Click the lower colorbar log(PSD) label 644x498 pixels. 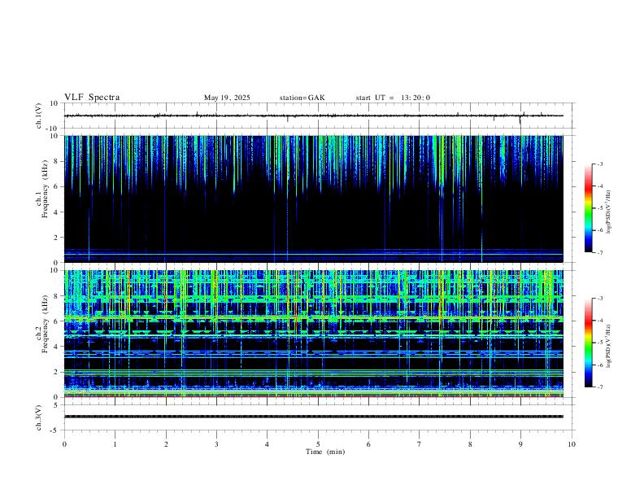click(608, 346)
